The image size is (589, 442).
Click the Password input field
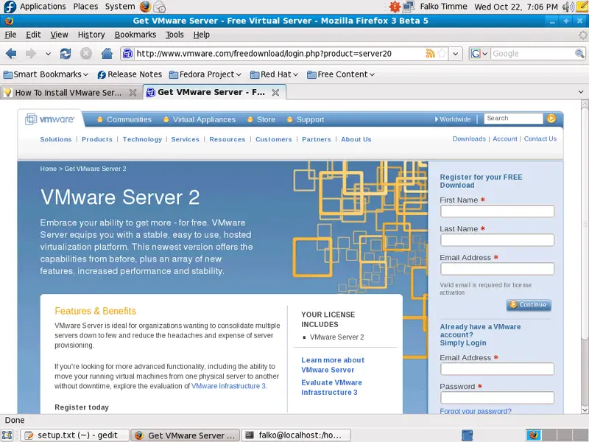click(x=498, y=398)
